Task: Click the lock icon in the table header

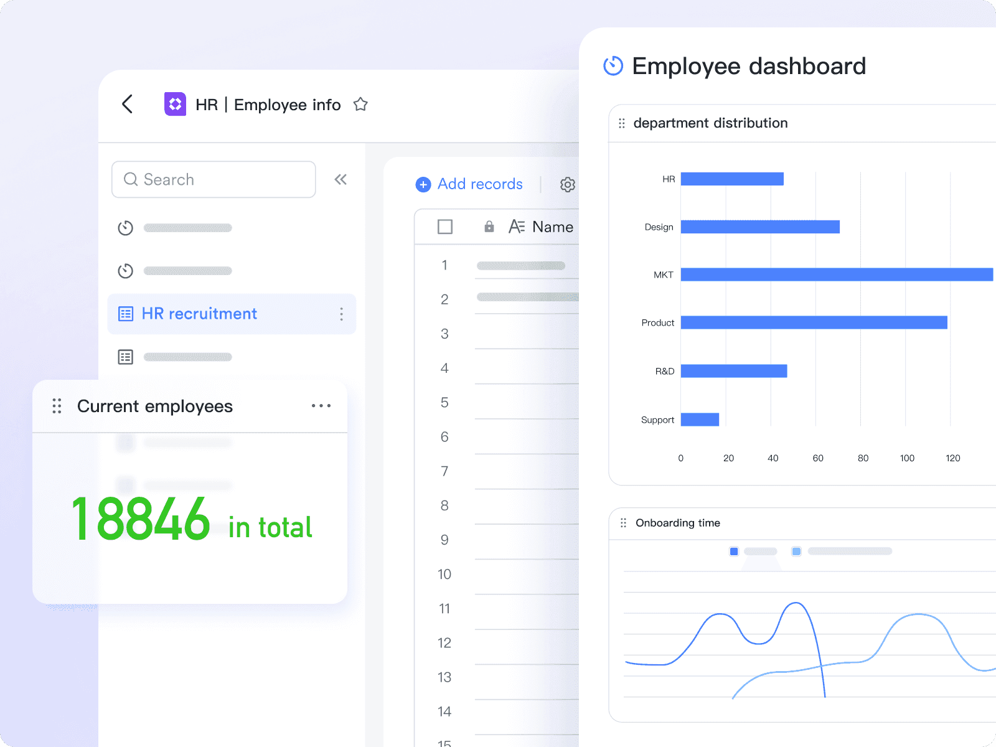Action: [x=489, y=227]
